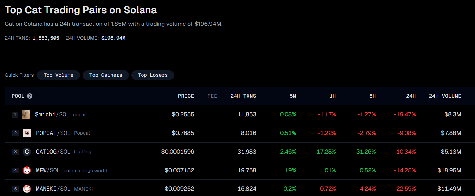Click the MANEKI/SOL pair name
The height and width of the screenshot is (196, 475).
pos(53,189)
